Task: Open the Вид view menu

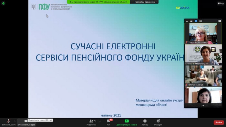Action: point(221,3)
